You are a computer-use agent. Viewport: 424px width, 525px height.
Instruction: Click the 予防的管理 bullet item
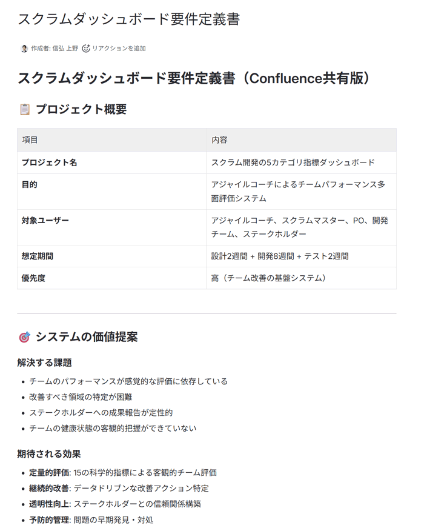[97, 519]
